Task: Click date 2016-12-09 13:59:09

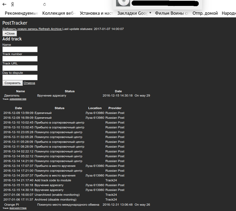Action: coord(18,113)
